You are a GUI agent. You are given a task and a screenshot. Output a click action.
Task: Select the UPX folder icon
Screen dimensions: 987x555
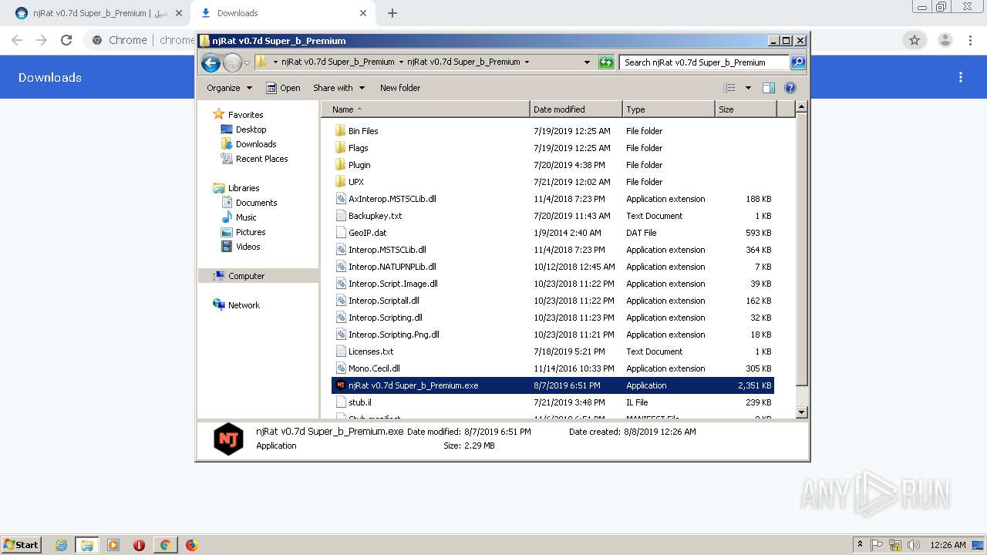pyautogui.click(x=341, y=182)
